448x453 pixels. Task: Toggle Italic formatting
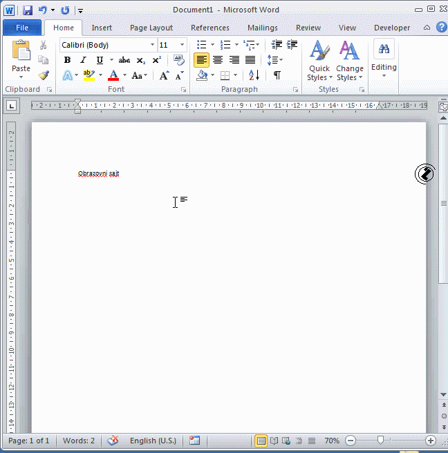point(84,60)
